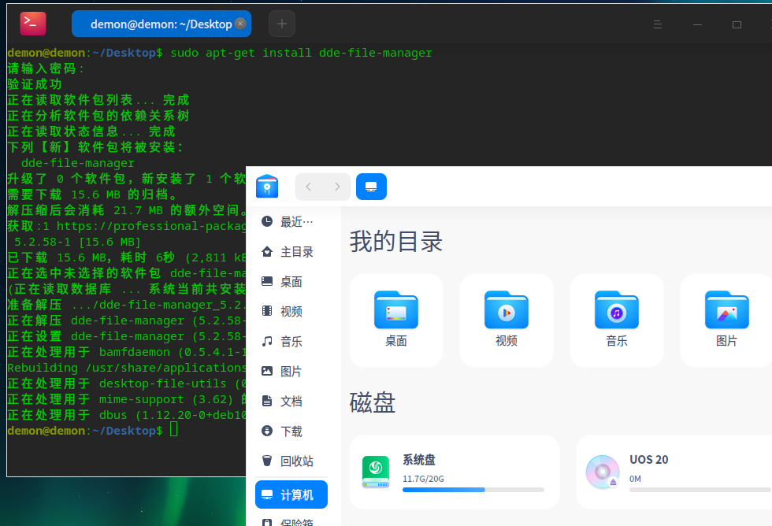Open a new terminal tab with the plus button
772x526 pixels.
(281, 24)
